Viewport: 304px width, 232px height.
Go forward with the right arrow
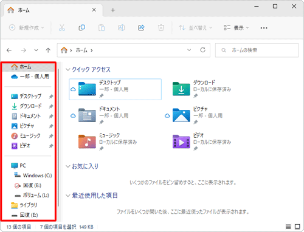(x=24, y=50)
